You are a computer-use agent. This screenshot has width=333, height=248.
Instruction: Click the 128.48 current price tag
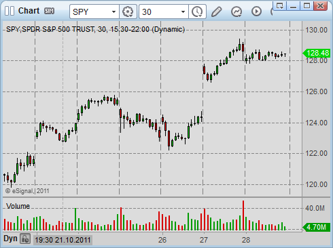click(317, 53)
